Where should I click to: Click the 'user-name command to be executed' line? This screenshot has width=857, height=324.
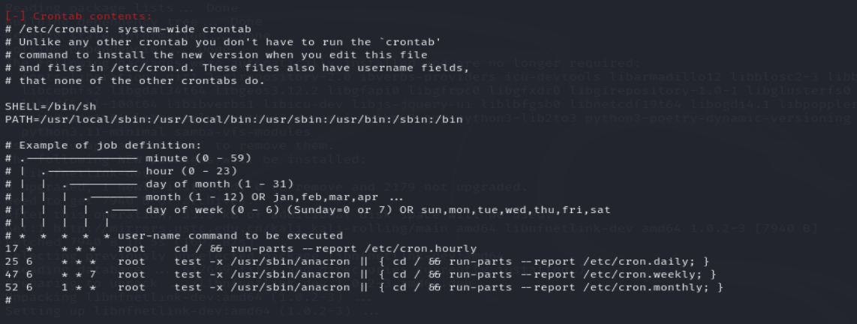[x=230, y=235]
